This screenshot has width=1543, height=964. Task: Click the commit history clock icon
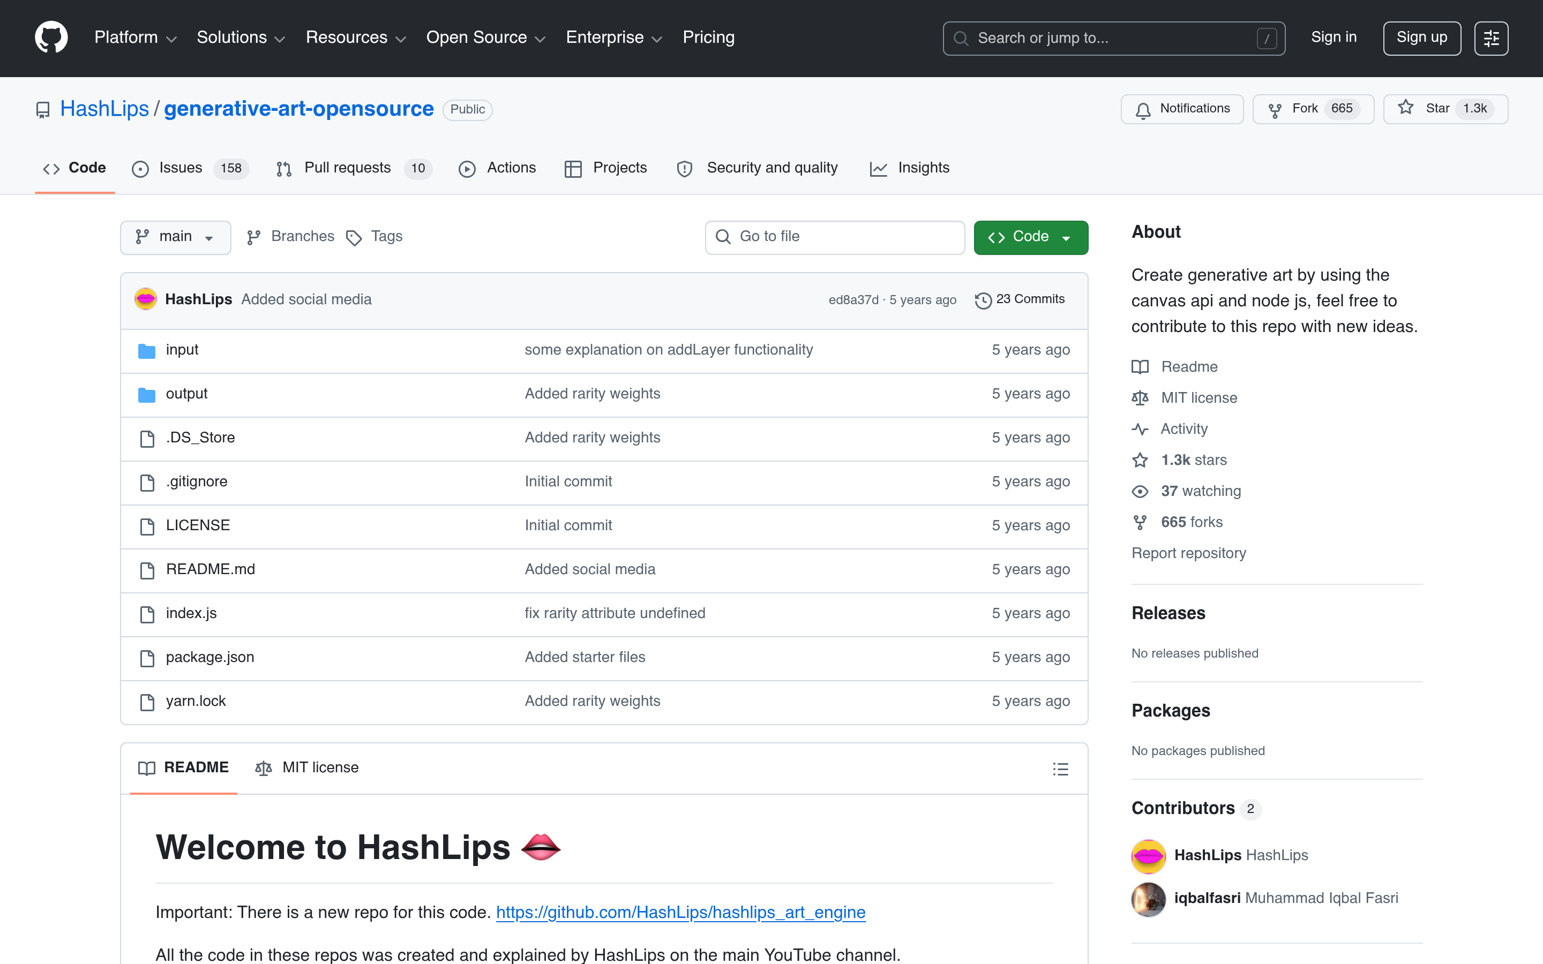point(983,300)
